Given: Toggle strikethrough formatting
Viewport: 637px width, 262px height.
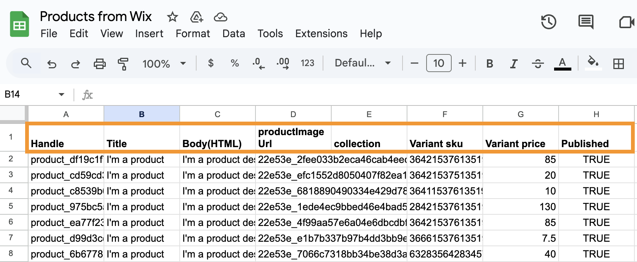Looking at the screenshot, I should 538,63.
